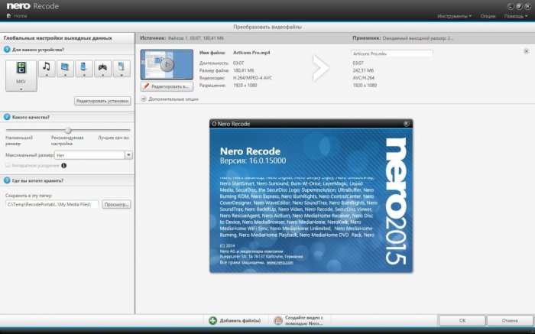Click the source file size 180,41 Мб
This screenshot has width=535, height=334.
243,70
